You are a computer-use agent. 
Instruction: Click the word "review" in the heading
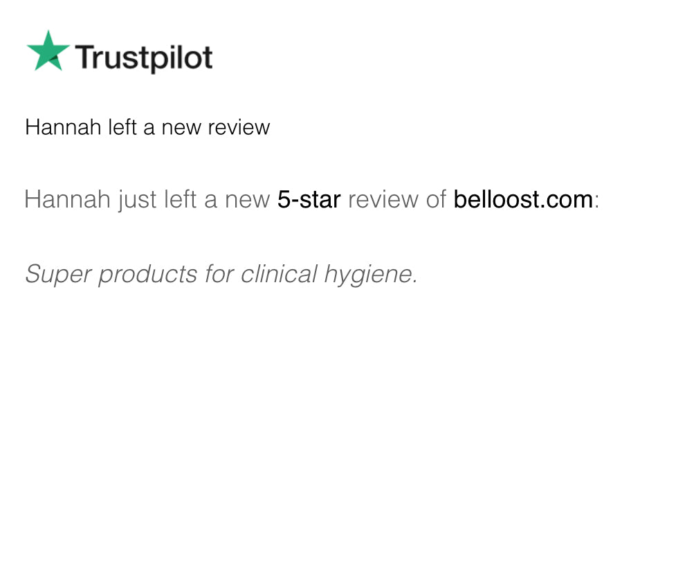tap(239, 127)
